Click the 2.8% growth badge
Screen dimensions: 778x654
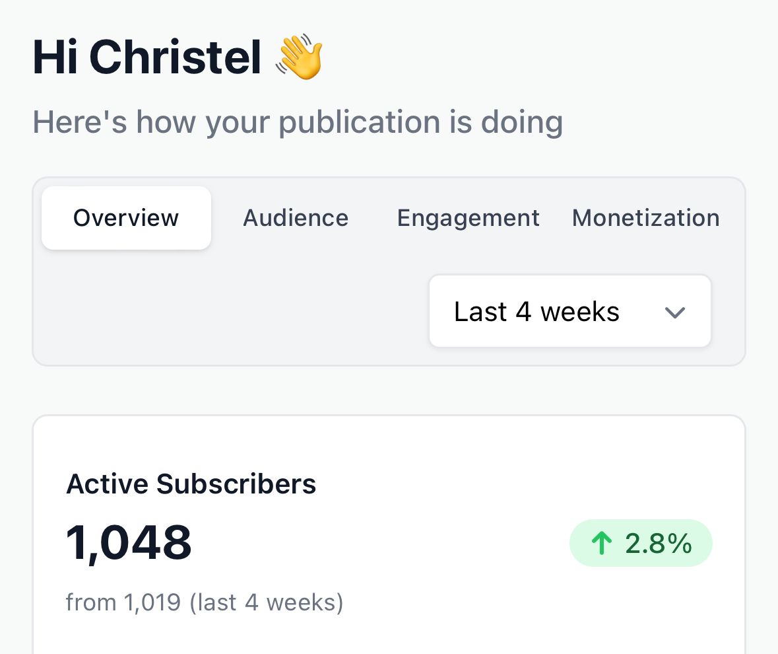pyautogui.click(x=640, y=543)
